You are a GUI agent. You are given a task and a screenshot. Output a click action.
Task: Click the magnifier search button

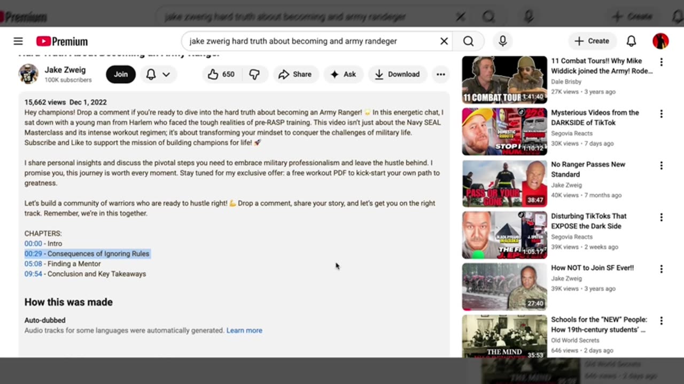[468, 41]
